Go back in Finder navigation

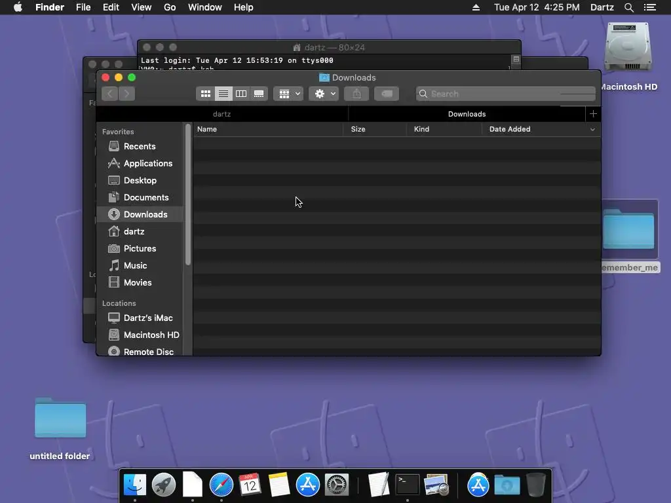click(x=110, y=94)
